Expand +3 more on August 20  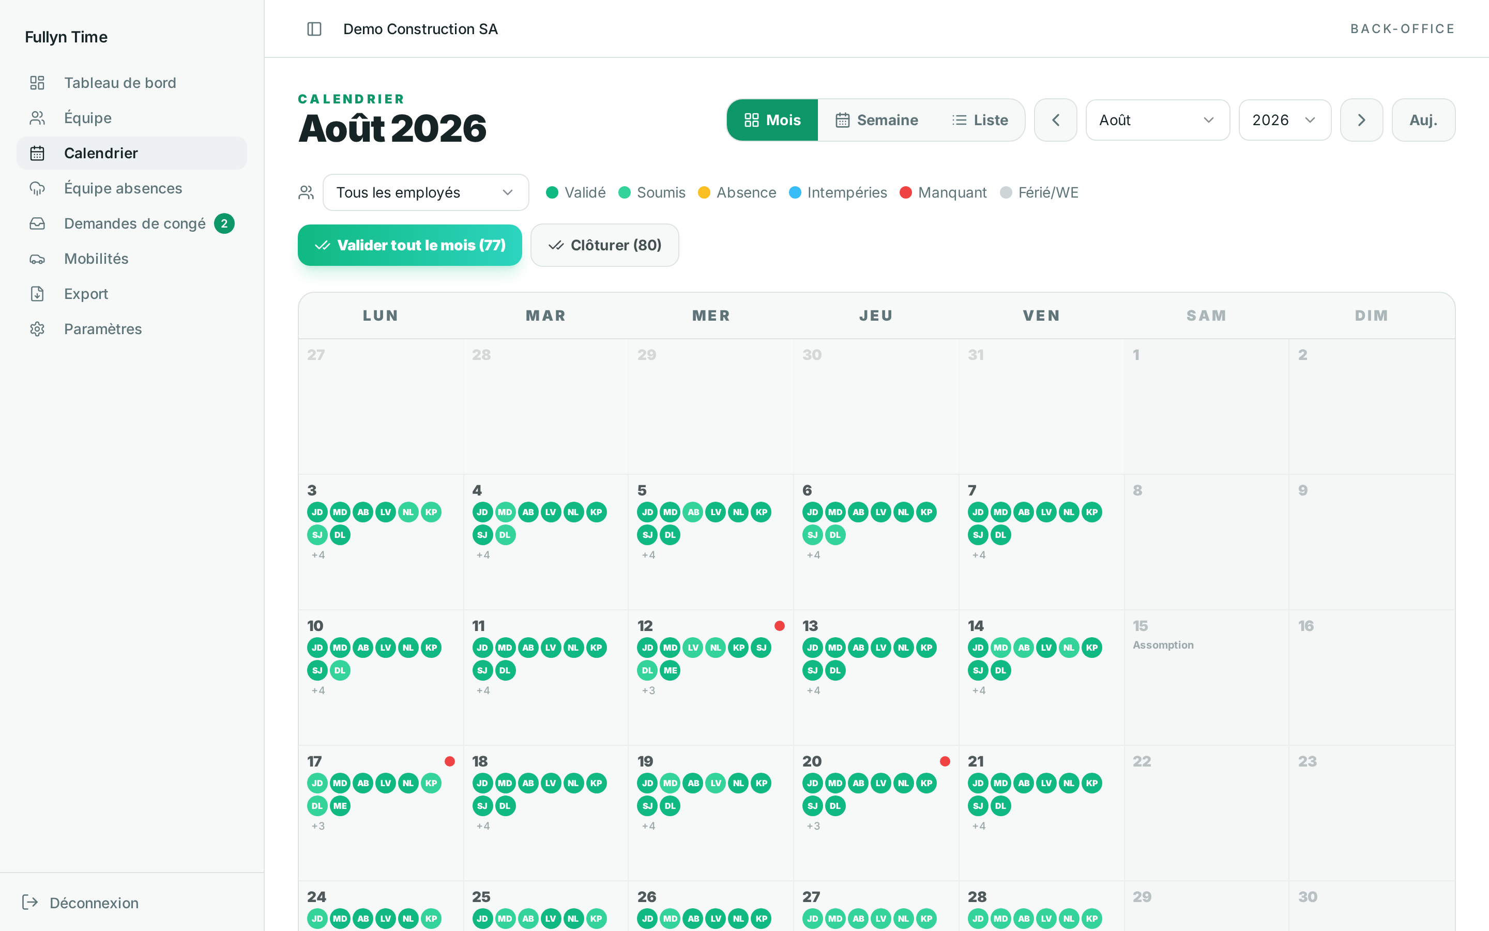click(813, 825)
